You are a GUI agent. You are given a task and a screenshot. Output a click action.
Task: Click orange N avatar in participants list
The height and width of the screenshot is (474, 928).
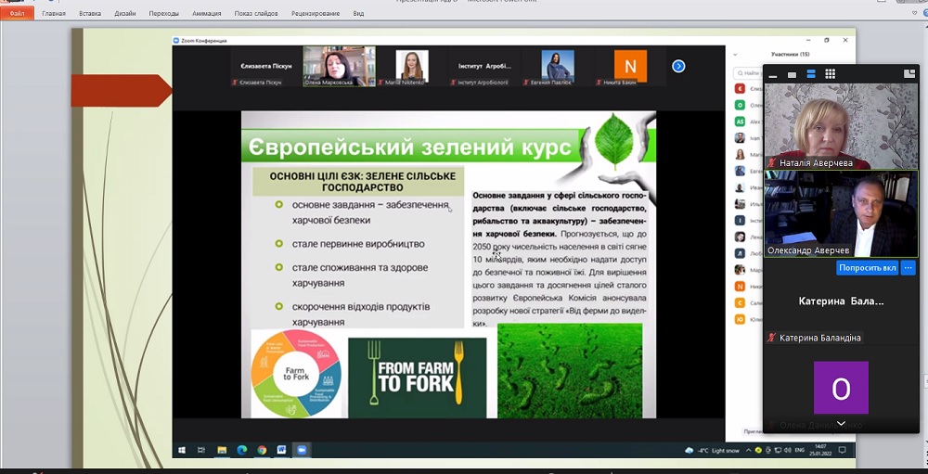[740, 287]
